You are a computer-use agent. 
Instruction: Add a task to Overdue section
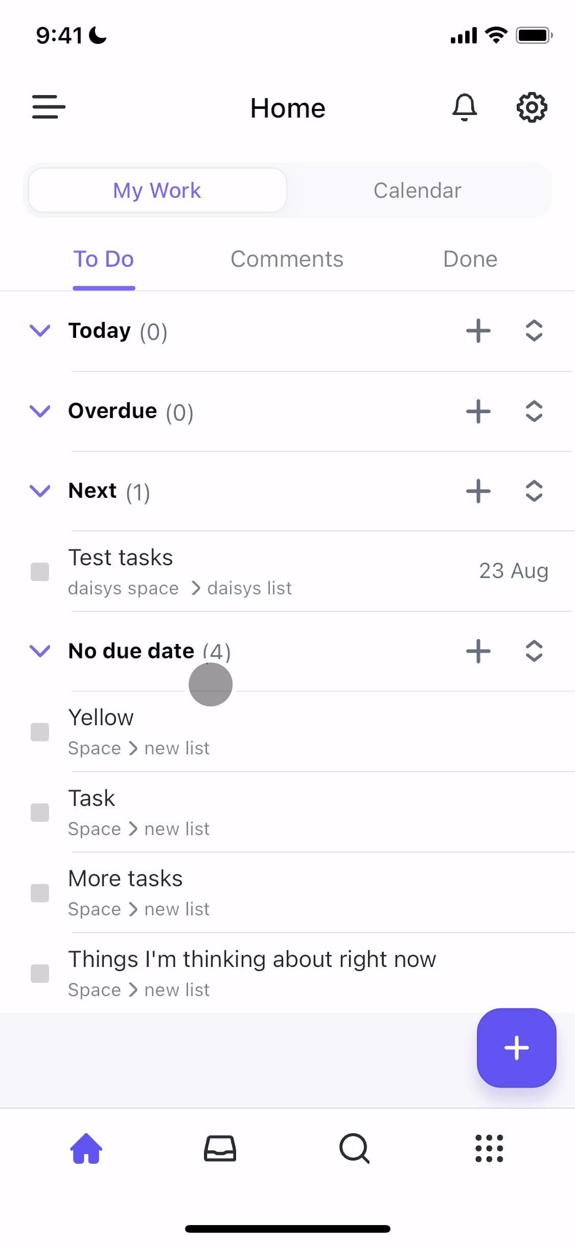click(x=478, y=411)
